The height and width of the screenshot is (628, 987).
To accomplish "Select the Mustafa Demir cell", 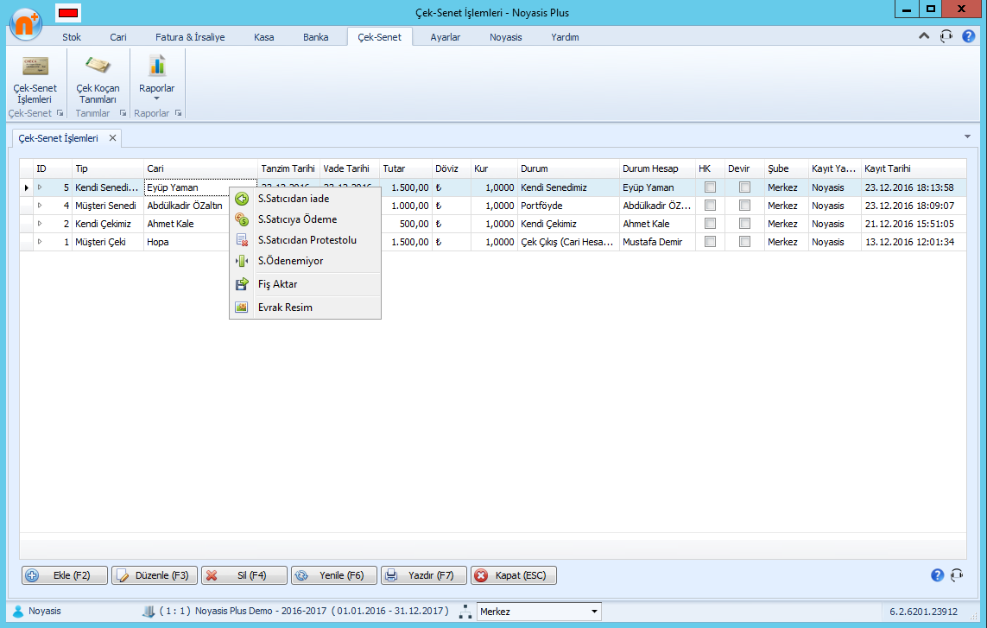I will pos(657,242).
